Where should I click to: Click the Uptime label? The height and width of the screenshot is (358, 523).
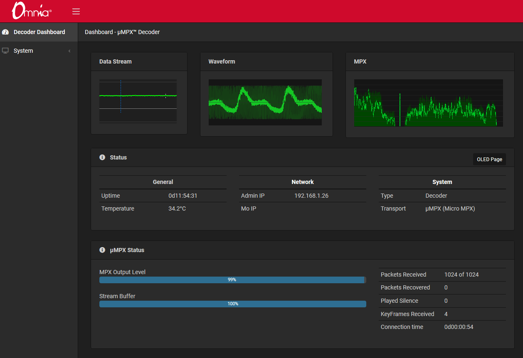pyautogui.click(x=111, y=196)
